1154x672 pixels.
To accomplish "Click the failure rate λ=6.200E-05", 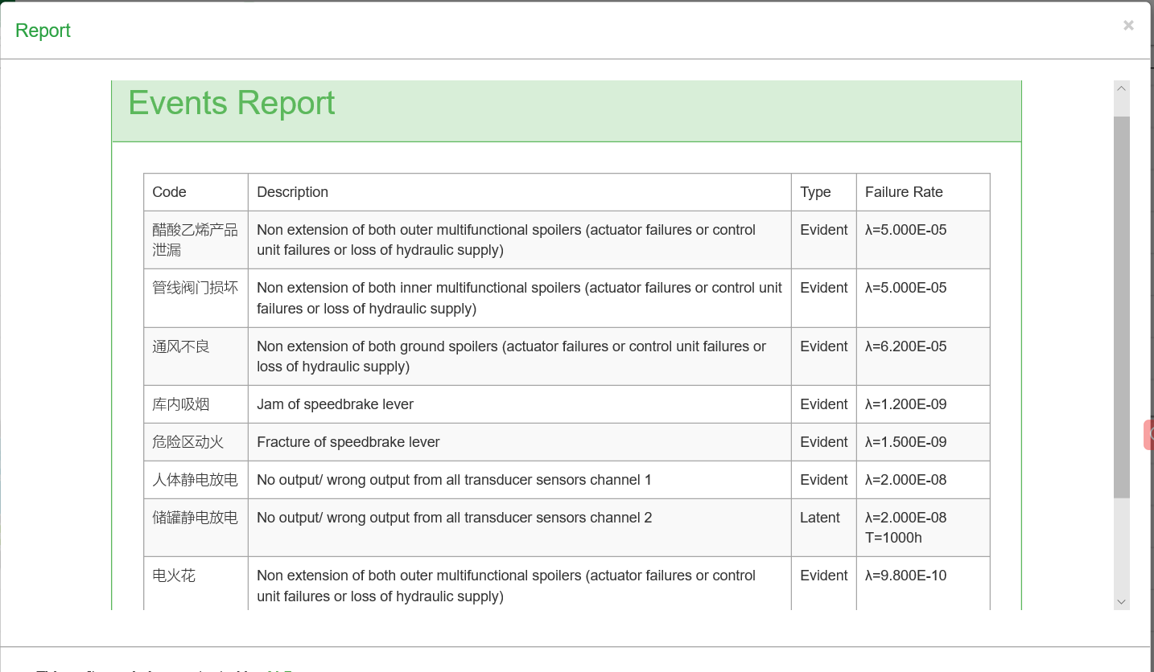I will point(906,346).
